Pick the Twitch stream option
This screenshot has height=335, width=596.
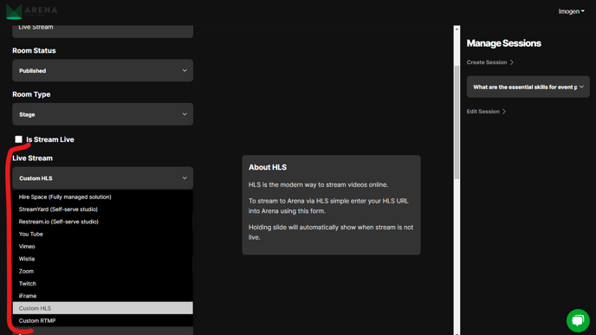tap(102, 283)
